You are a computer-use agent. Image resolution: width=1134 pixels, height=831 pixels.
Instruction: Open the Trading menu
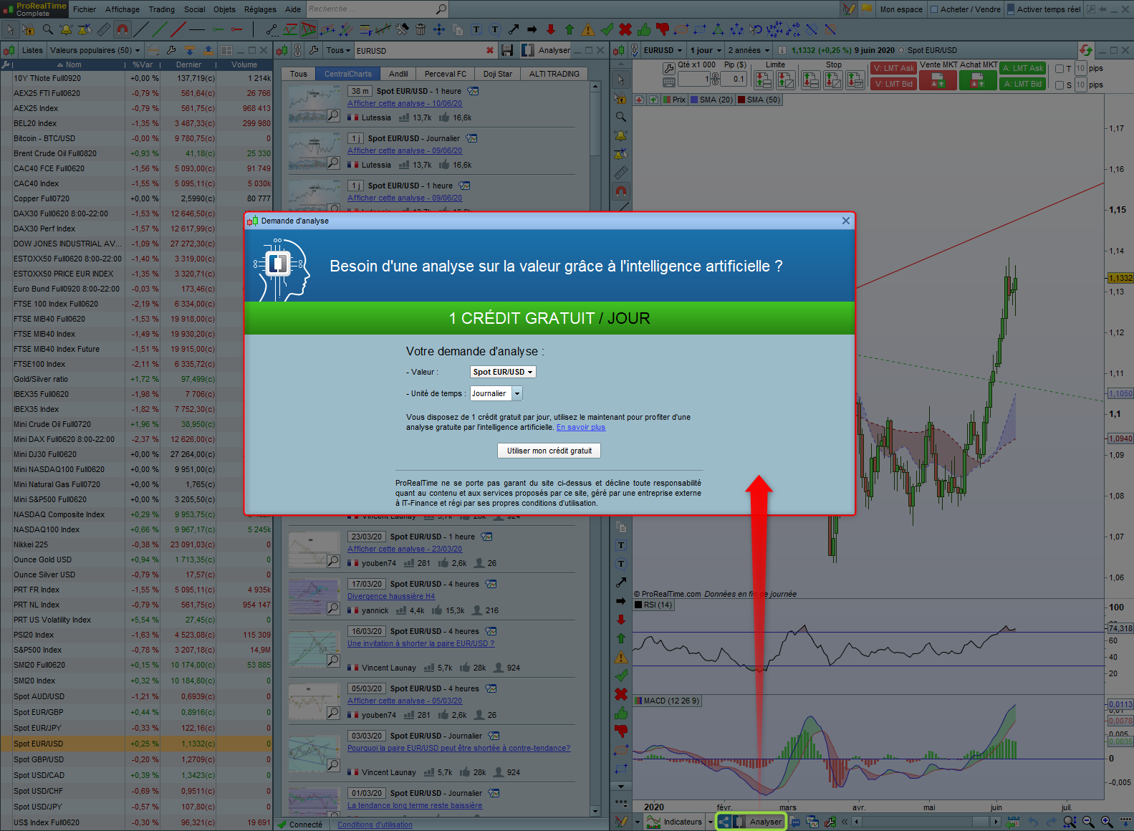(161, 9)
